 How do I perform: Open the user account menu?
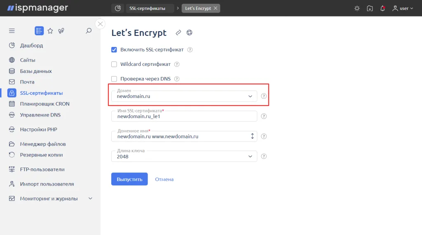[x=402, y=8]
